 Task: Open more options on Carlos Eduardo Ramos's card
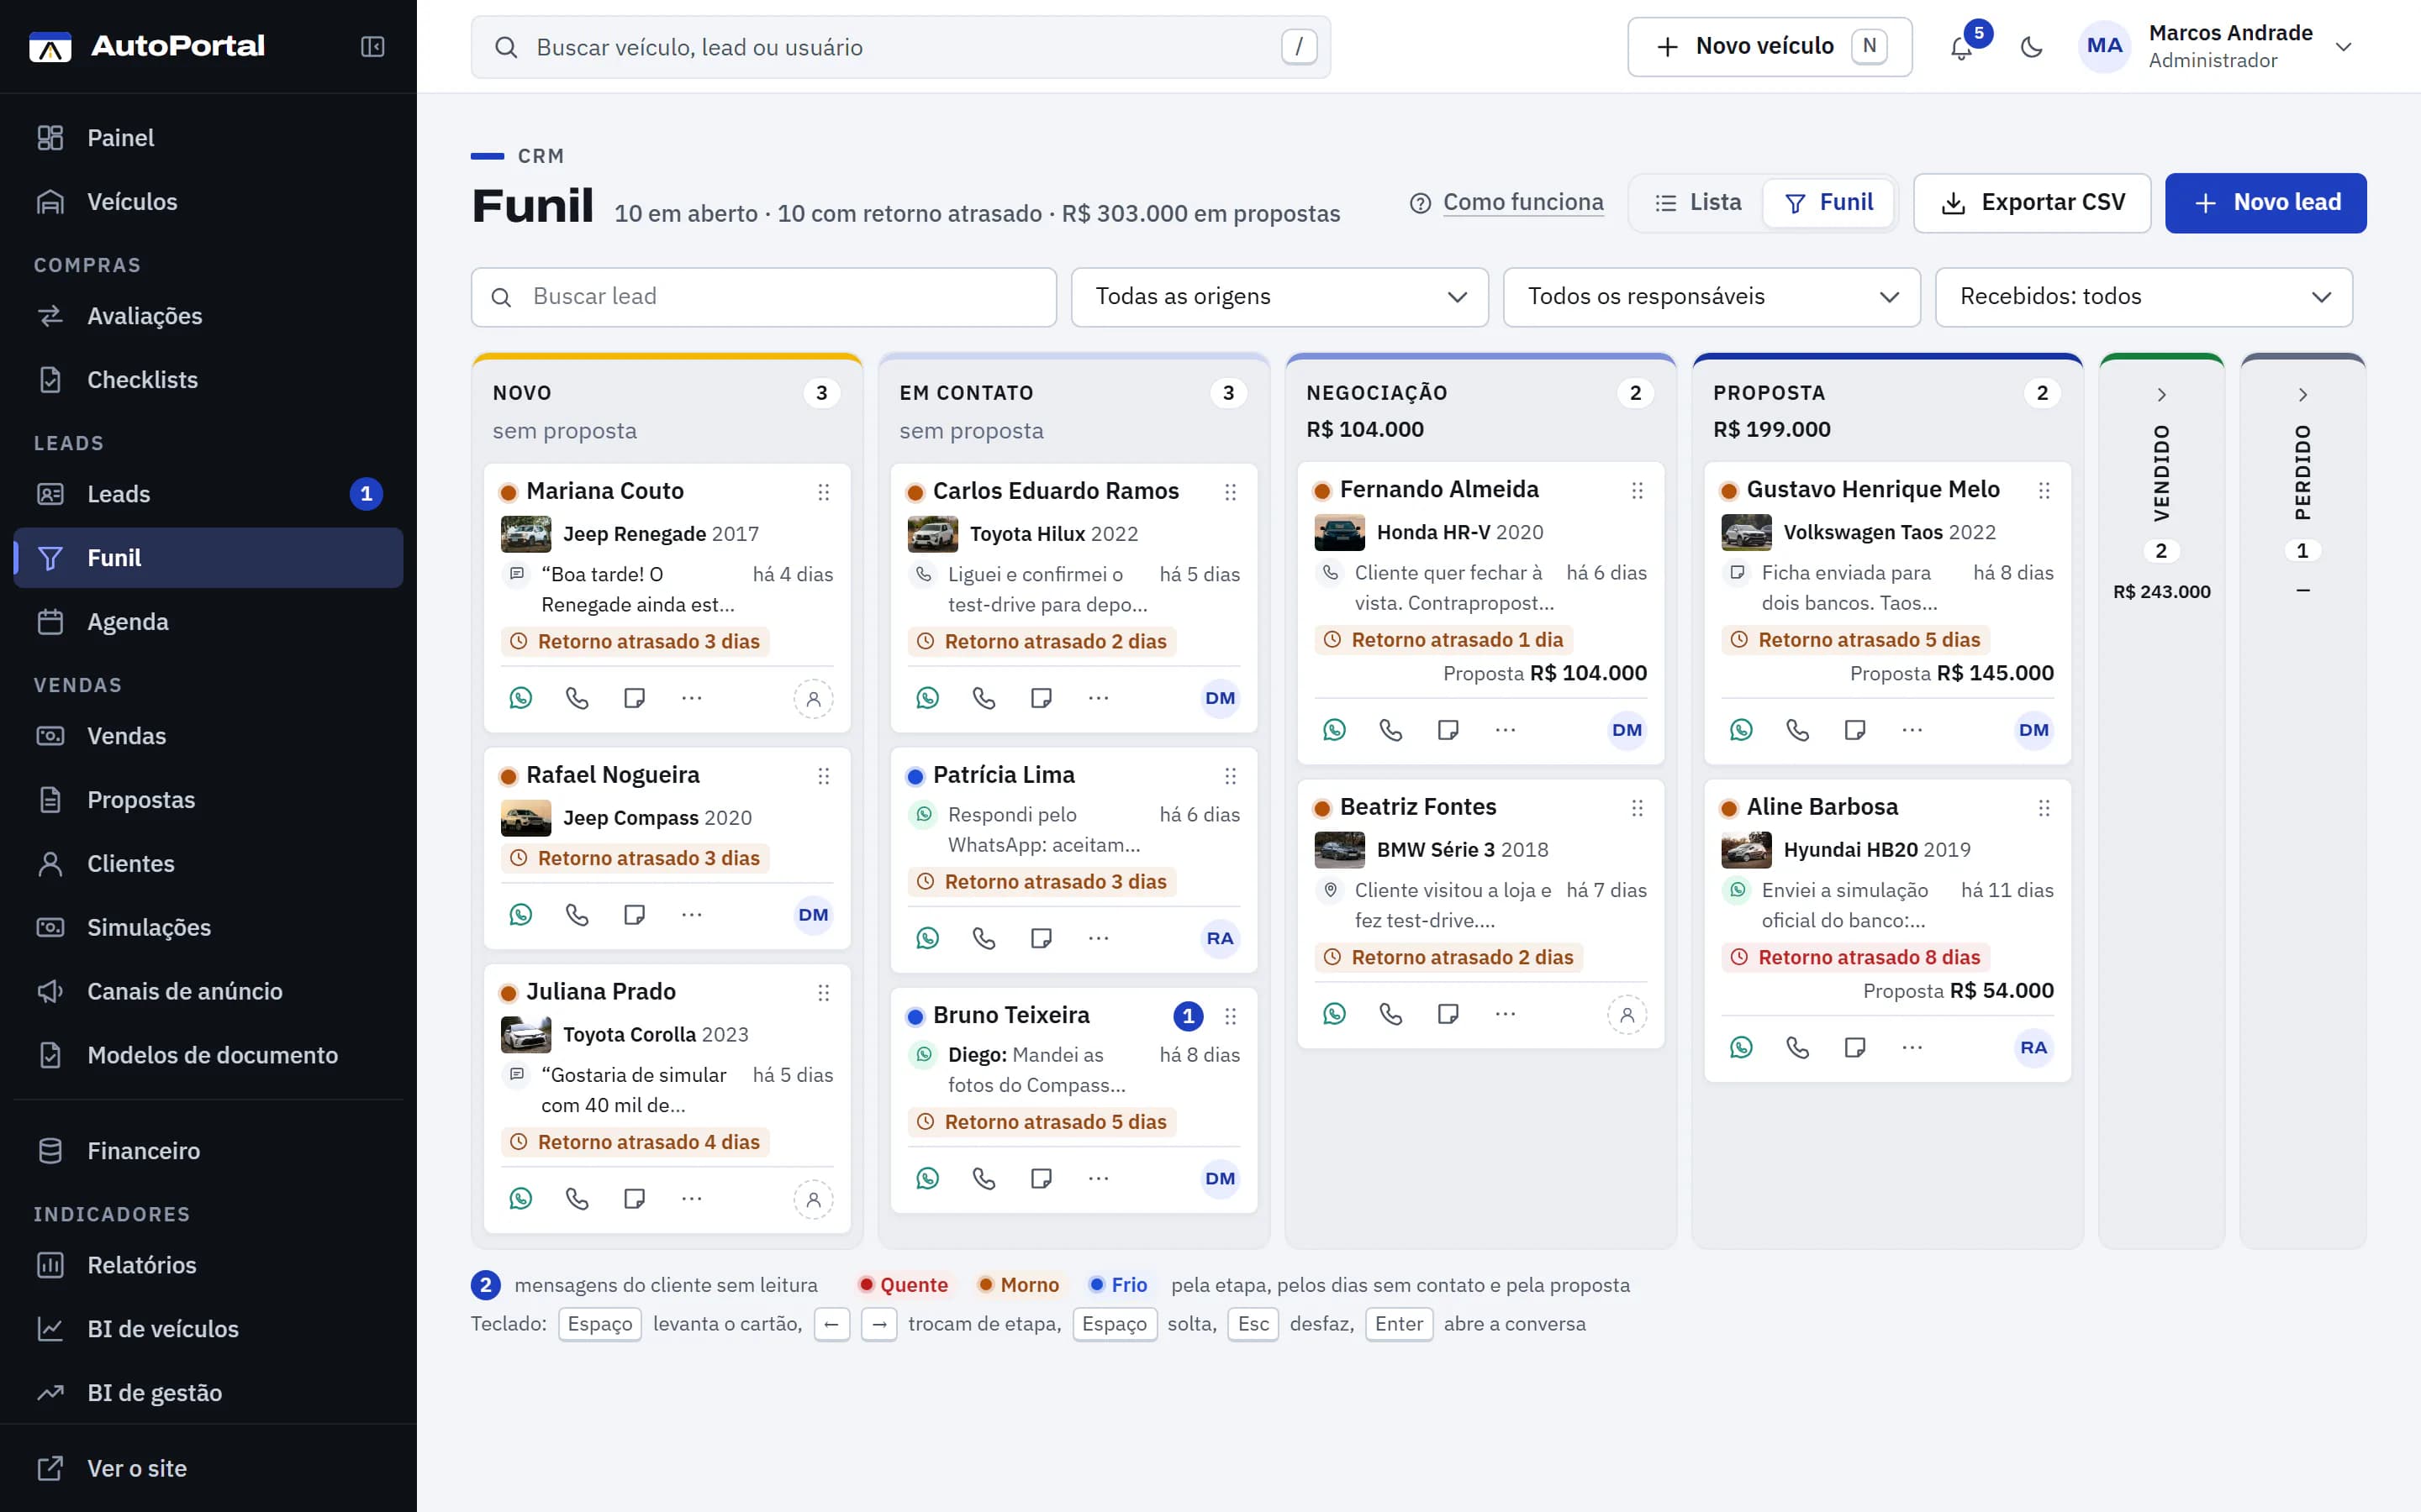click(1099, 698)
